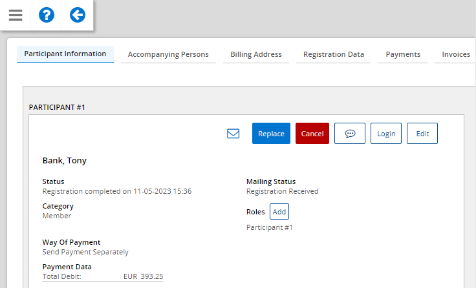The width and height of the screenshot is (476, 288).
Task: Open the Accompanying Persons tab
Action: [168, 55]
